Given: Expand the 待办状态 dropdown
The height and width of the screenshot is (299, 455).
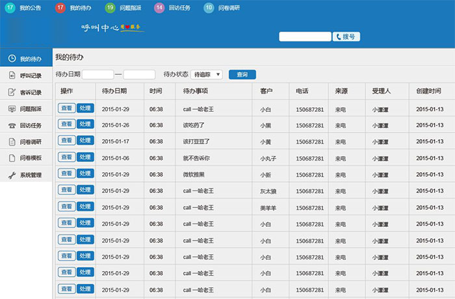Looking at the screenshot, I should point(207,75).
